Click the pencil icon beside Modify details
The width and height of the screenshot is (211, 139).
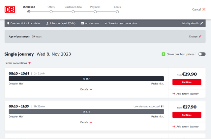[201, 23]
